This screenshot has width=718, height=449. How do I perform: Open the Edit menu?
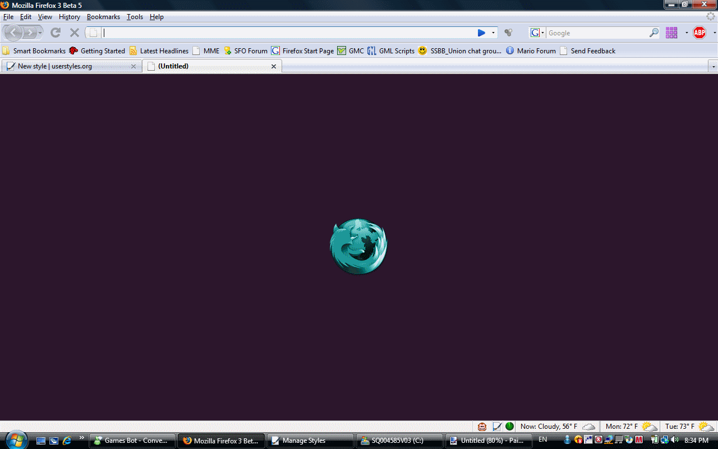click(x=26, y=17)
